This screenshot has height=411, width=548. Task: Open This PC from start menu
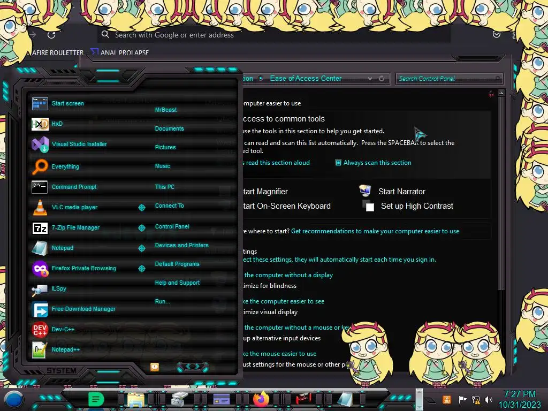point(165,187)
